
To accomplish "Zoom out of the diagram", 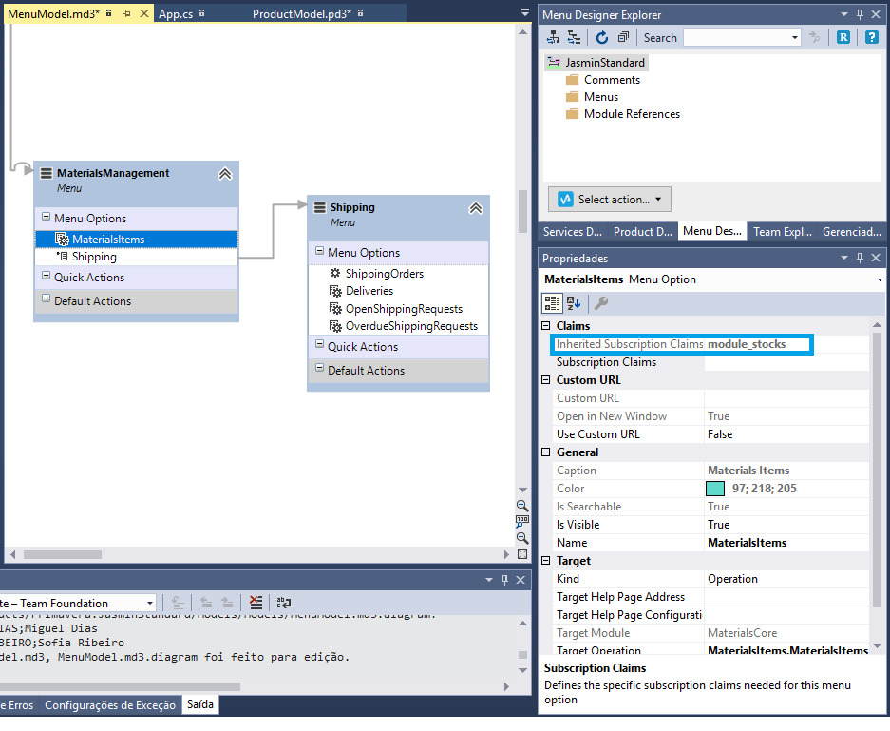I will point(522,537).
